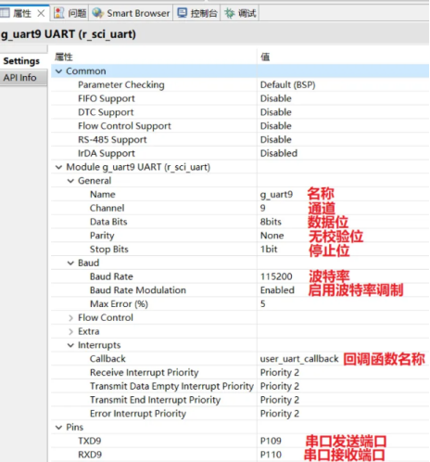The width and height of the screenshot is (430, 462).
Task: Select the RS-485 Support property label
Action: (x=112, y=139)
